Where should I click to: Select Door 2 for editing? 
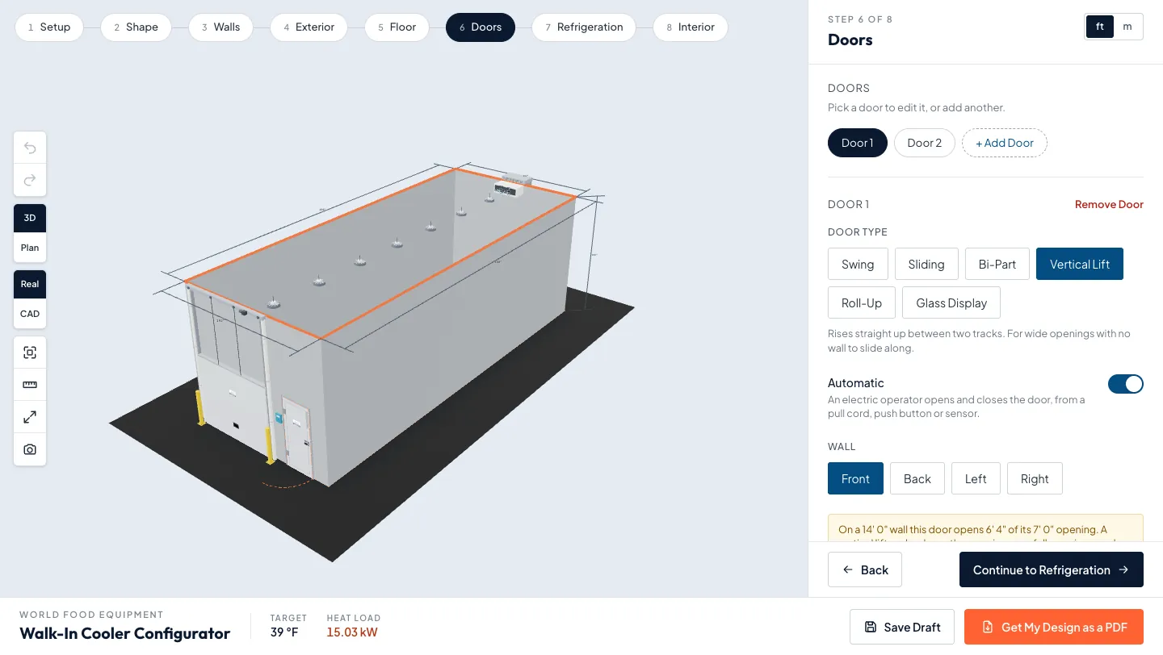point(925,143)
